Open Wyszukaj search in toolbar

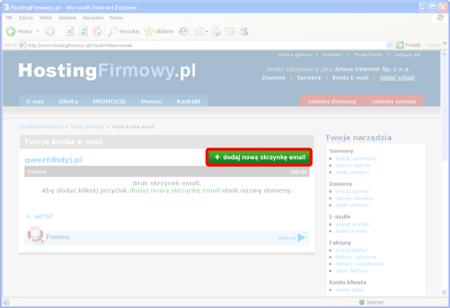(124, 31)
